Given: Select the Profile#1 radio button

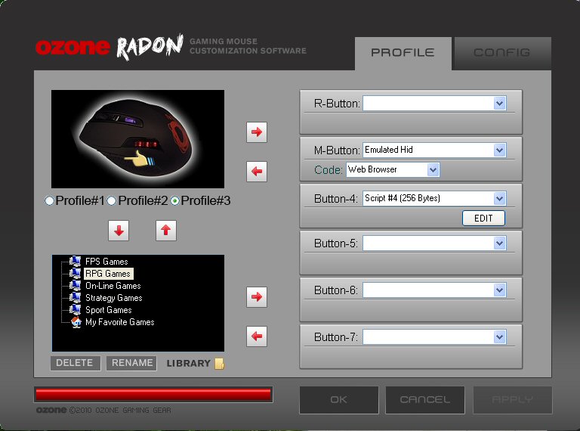Looking at the screenshot, I should (49, 200).
